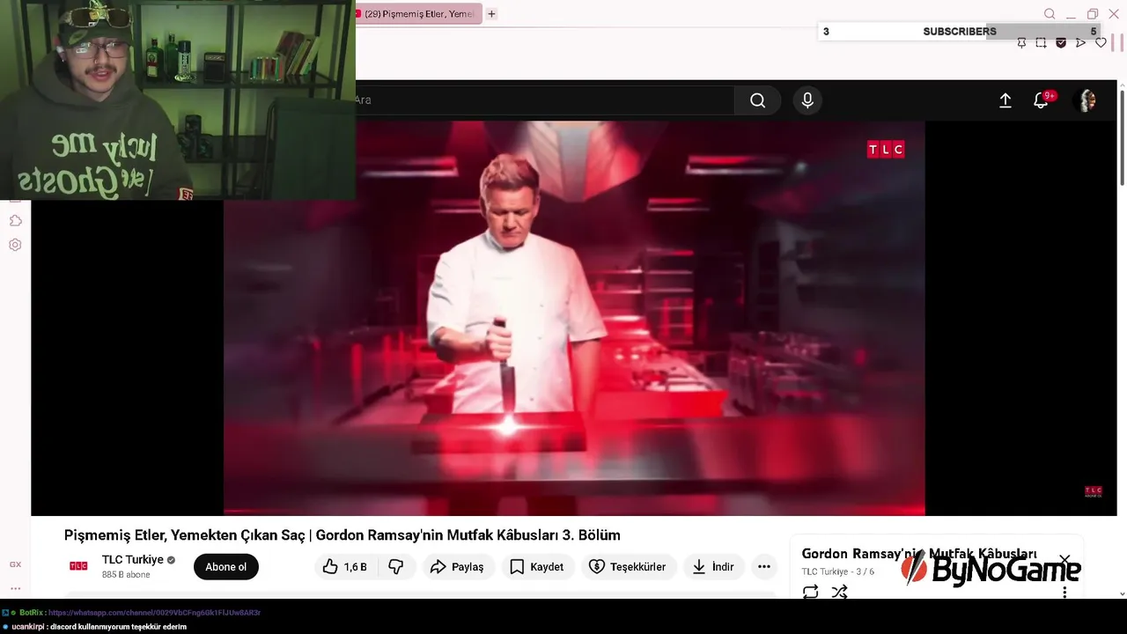Click the Paylaş share button
The width and height of the screenshot is (1127, 634).
[458, 567]
